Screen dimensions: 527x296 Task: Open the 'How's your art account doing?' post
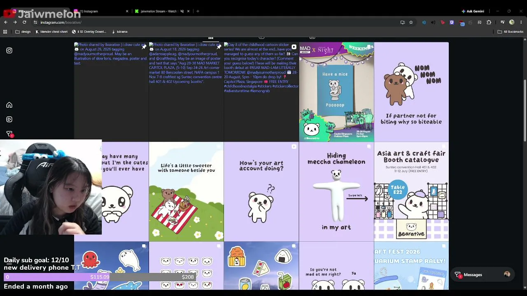pyautogui.click(x=261, y=192)
